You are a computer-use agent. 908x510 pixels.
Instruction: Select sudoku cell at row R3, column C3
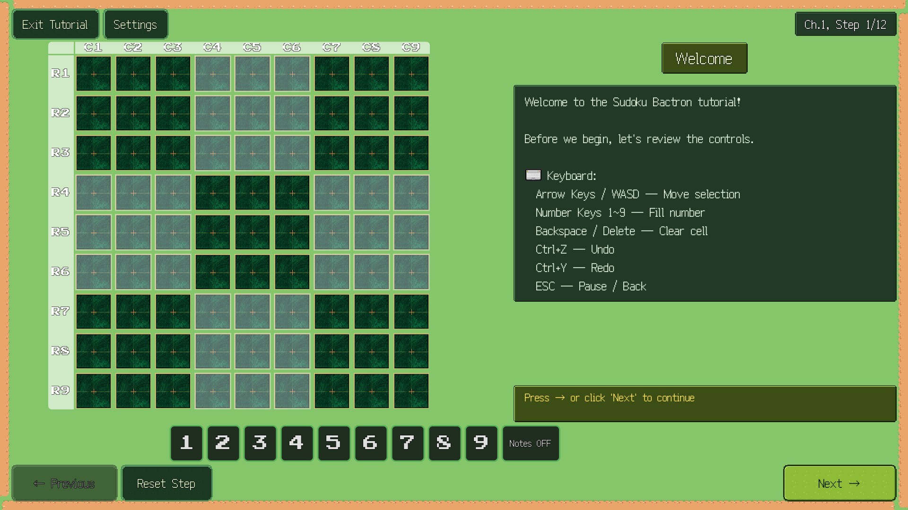tap(173, 153)
